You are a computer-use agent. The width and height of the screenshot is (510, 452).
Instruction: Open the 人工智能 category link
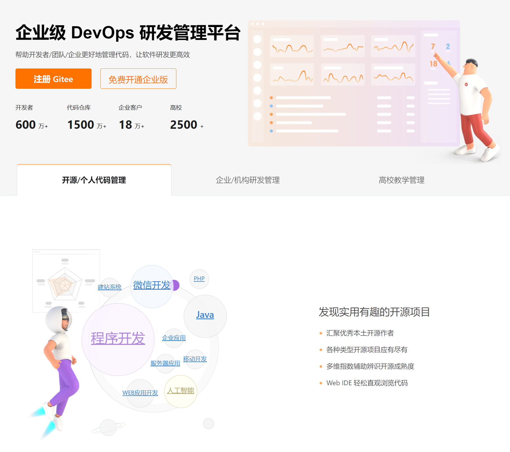point(181,391)
